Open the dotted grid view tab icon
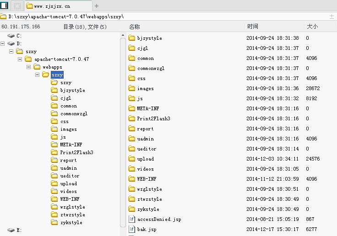337x236 pixels. coord(17,6)
